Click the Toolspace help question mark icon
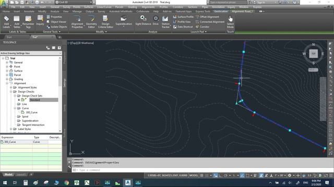 click(59, 48)
